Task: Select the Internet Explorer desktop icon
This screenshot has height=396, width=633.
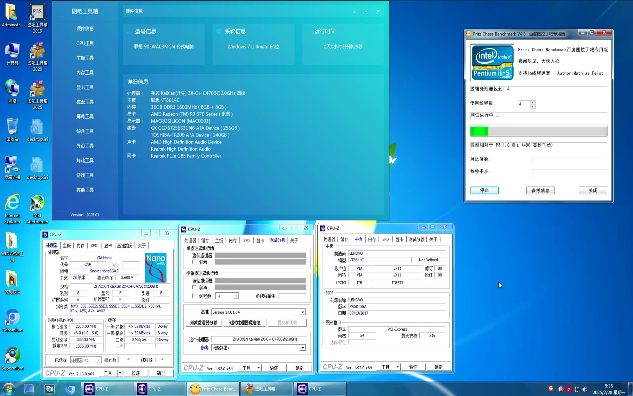Action: [x=12, y=209]
